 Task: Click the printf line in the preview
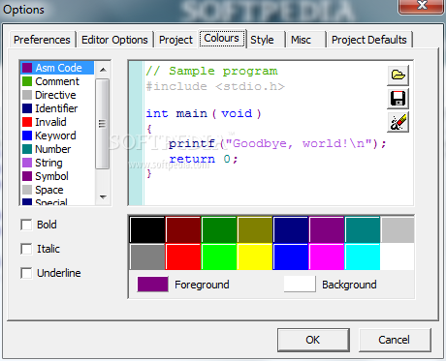coord(277,143)
